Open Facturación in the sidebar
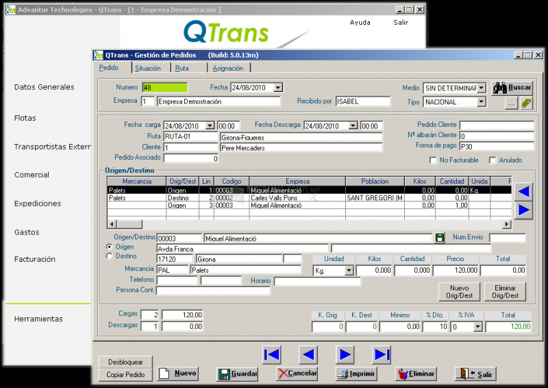Image resolution: width=548 pixels, height=388 pixels. tap(35, 259)
